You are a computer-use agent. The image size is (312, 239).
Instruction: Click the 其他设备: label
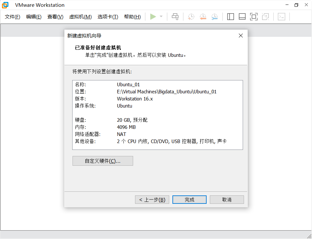point(85,141)
